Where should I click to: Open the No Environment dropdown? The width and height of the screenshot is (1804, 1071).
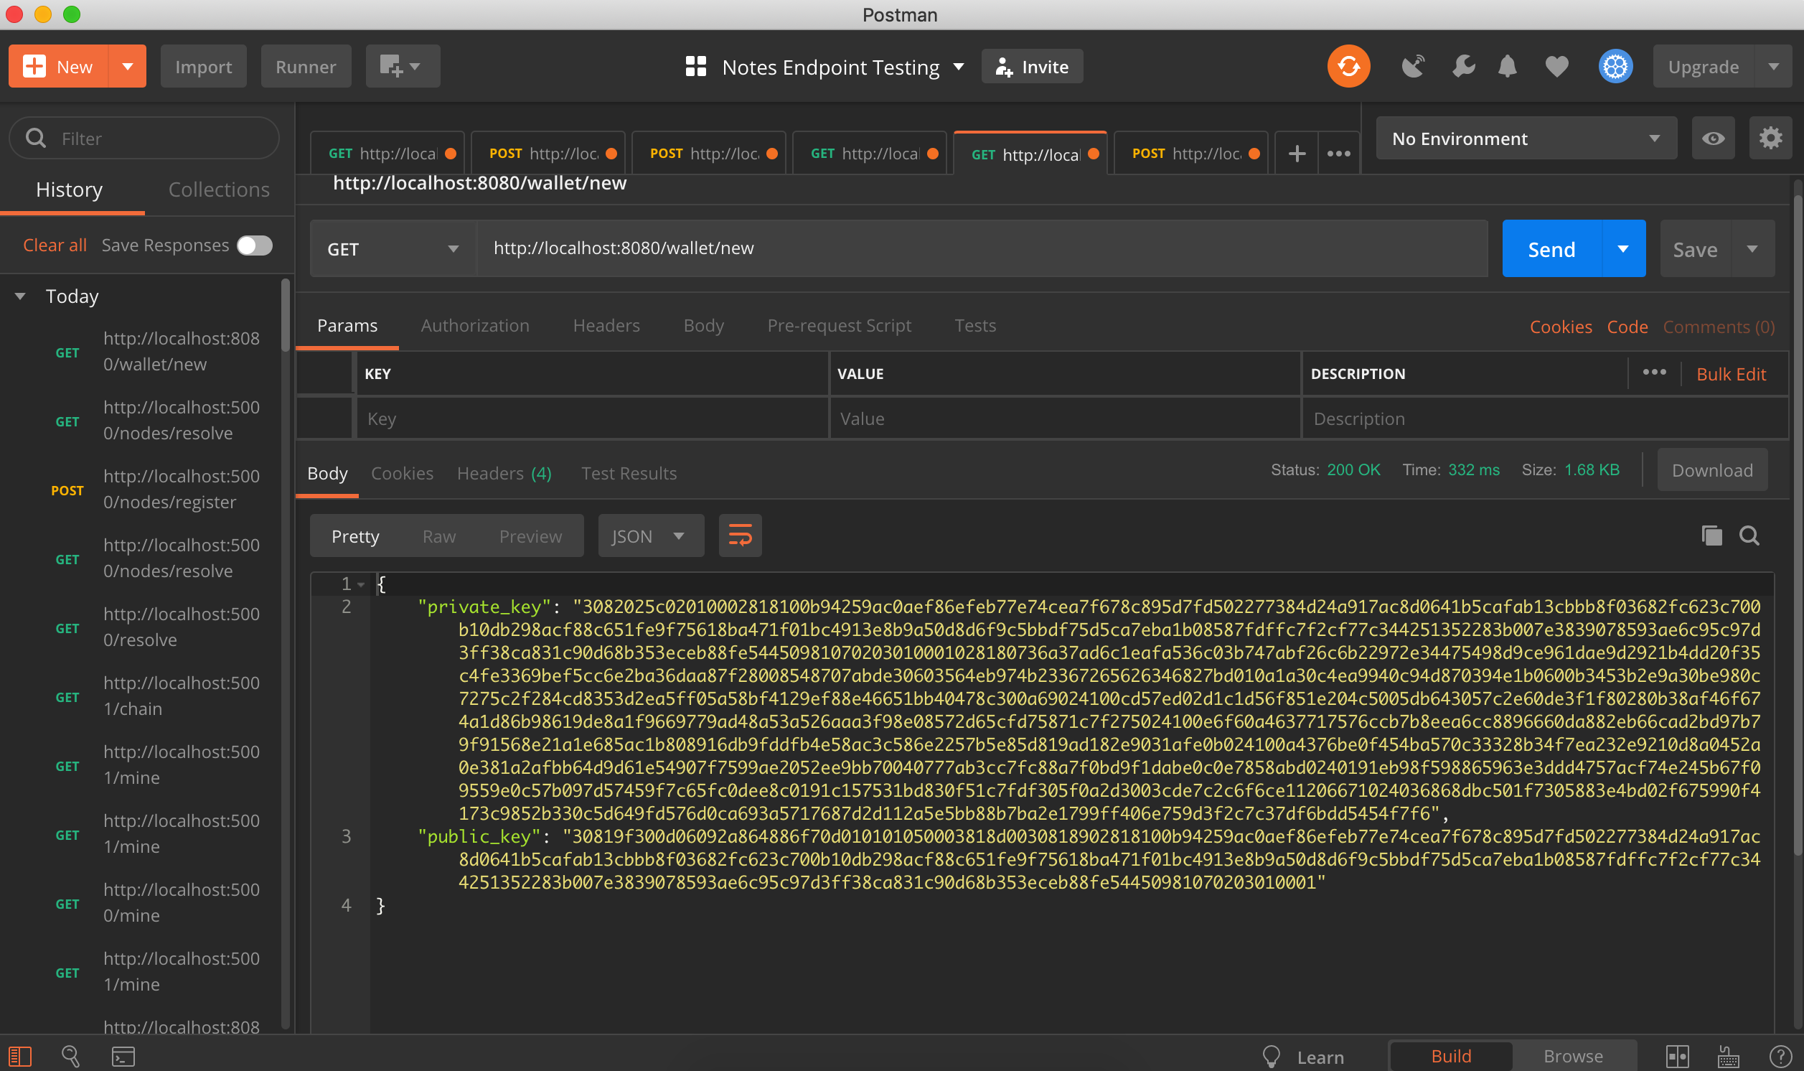(x=1526, y=138)
